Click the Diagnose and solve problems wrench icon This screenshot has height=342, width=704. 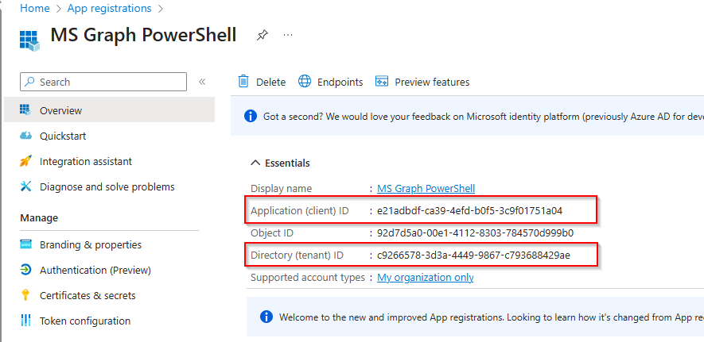click(x=26, y=186)
